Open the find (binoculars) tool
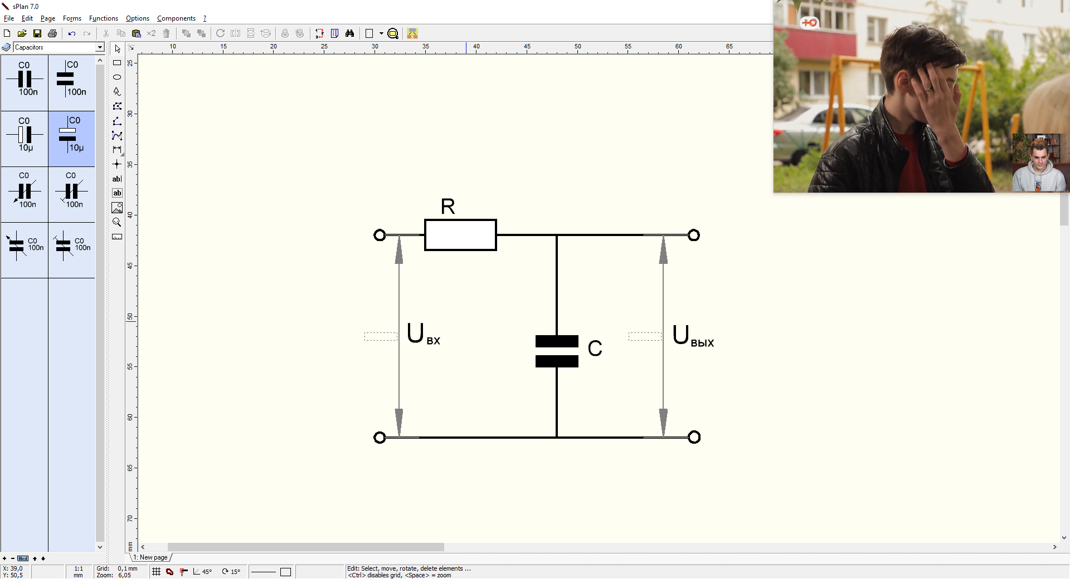This screenshot has height=579, width=1070. pos(349,33)
